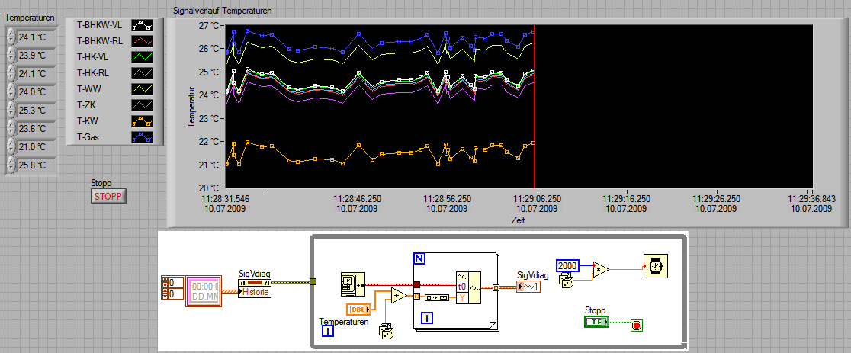Click the loop stop condition terminal

click(x=637, y=326)
